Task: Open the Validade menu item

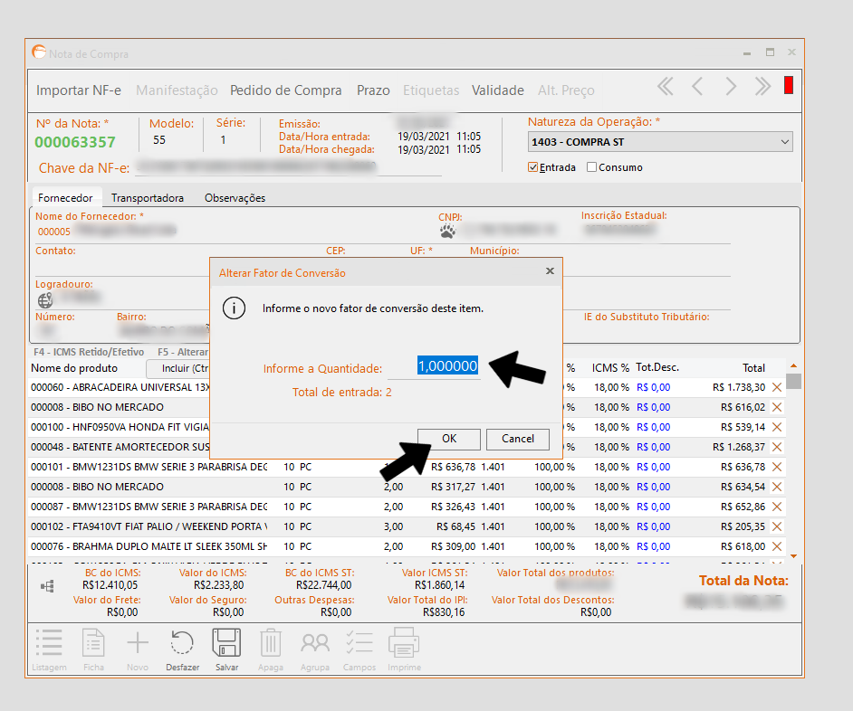Action: point(498,90)
